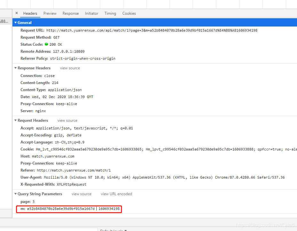Click the page: 3 parameter
Screen dimensions: 297x231
28,202
